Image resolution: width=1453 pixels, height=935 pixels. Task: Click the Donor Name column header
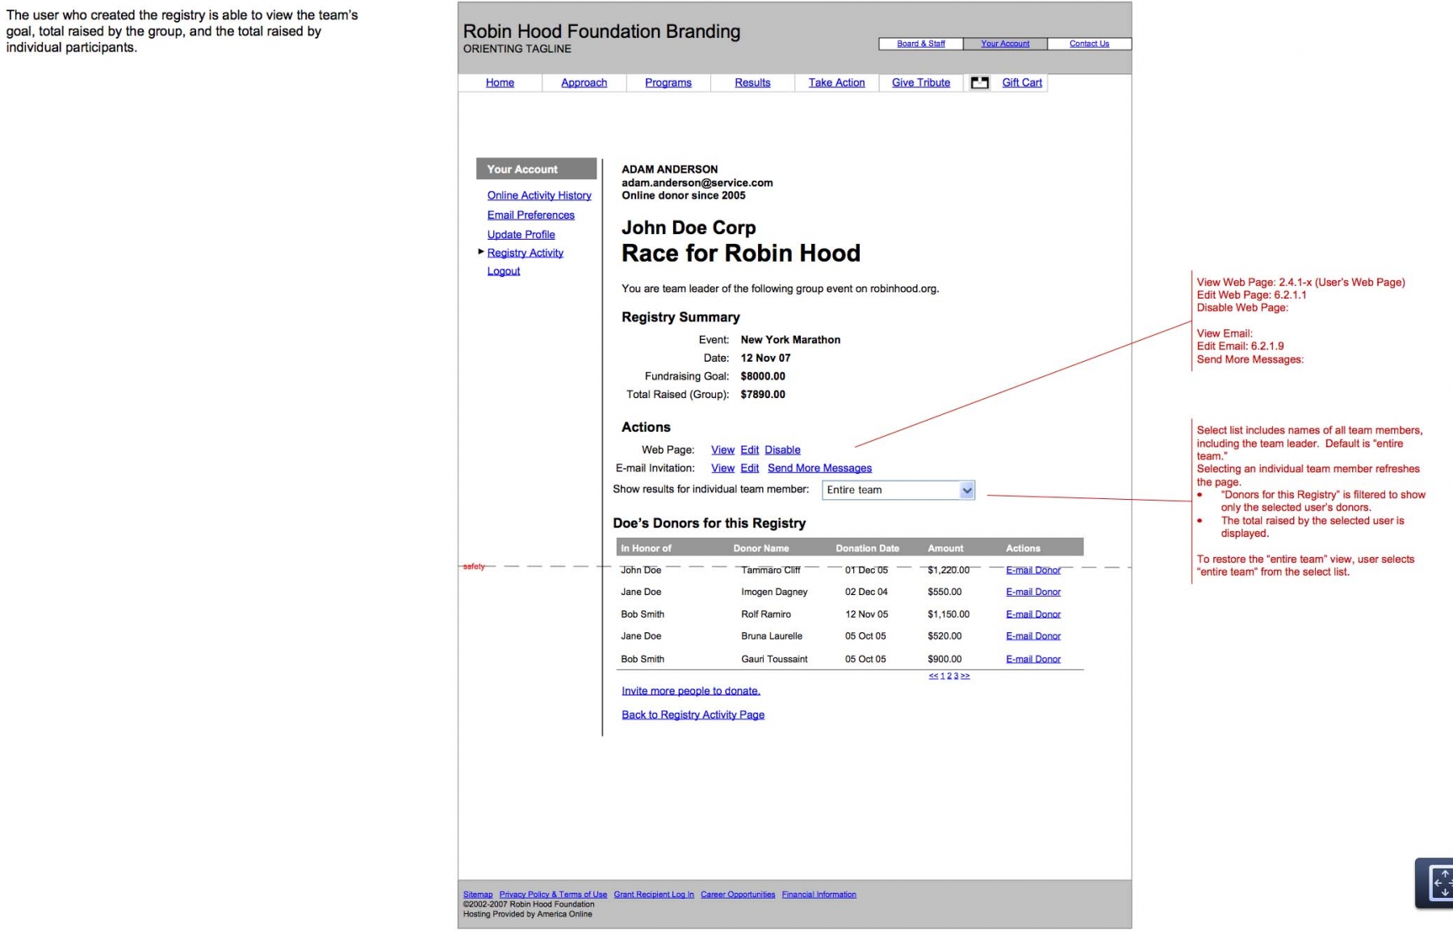pos(761,548)
